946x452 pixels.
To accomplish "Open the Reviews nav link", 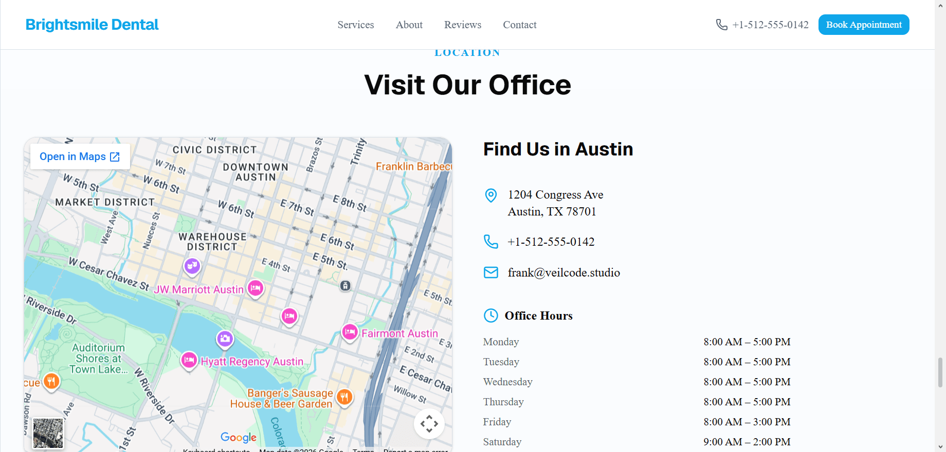I will (x=463, y=25).
